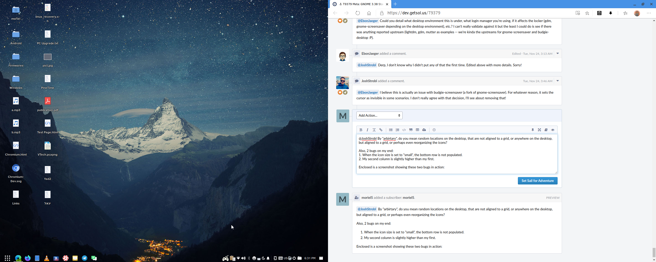Launch Firefox from the bottom panel
Image resolution: width=656 pixels, height=262 pixels.
coord(28,258)
